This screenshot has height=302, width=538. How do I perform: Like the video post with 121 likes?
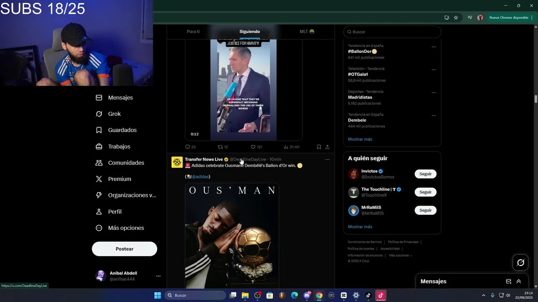point(256,147)
